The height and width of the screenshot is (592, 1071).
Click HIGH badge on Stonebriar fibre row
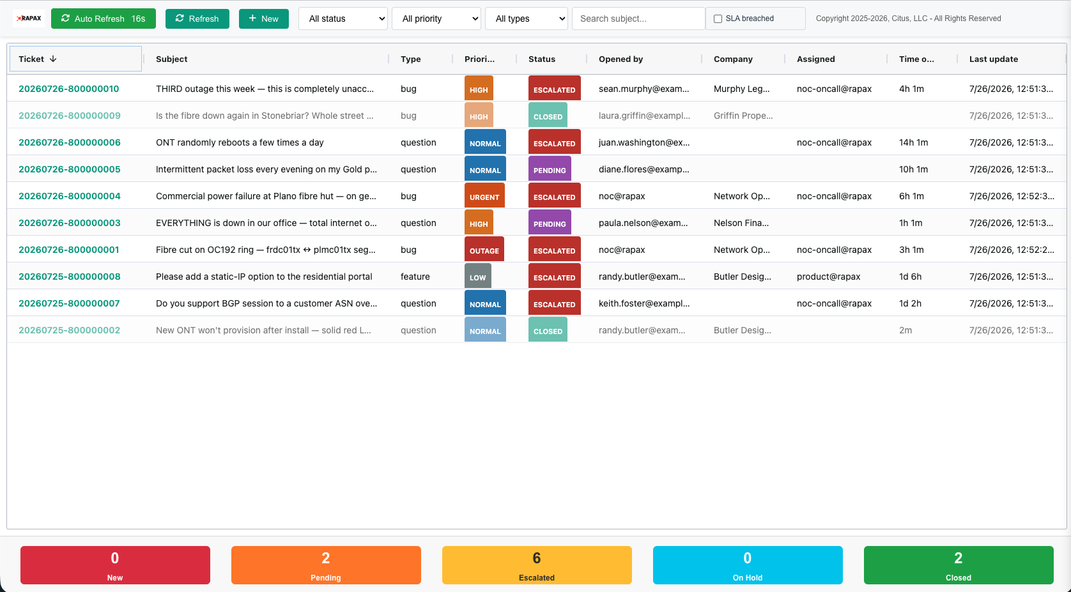click(479, 116)
